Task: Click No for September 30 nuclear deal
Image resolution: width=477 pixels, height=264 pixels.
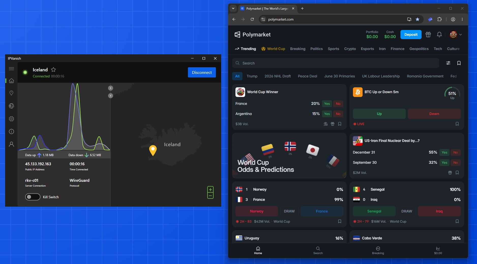Action: pyautogui.click(x=456, y=162)
